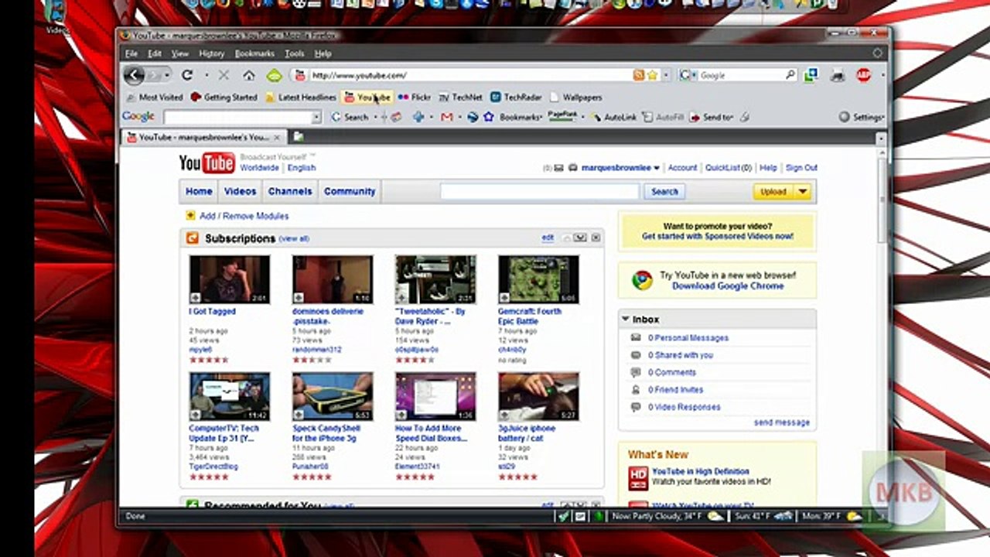Click the Add / Remove Modules star icon
This screenshot has height=557, width=990.
(x=190, y=216)
